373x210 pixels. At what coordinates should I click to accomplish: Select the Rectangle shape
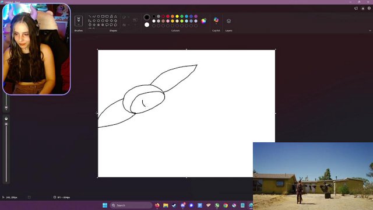tap(103, 16)
